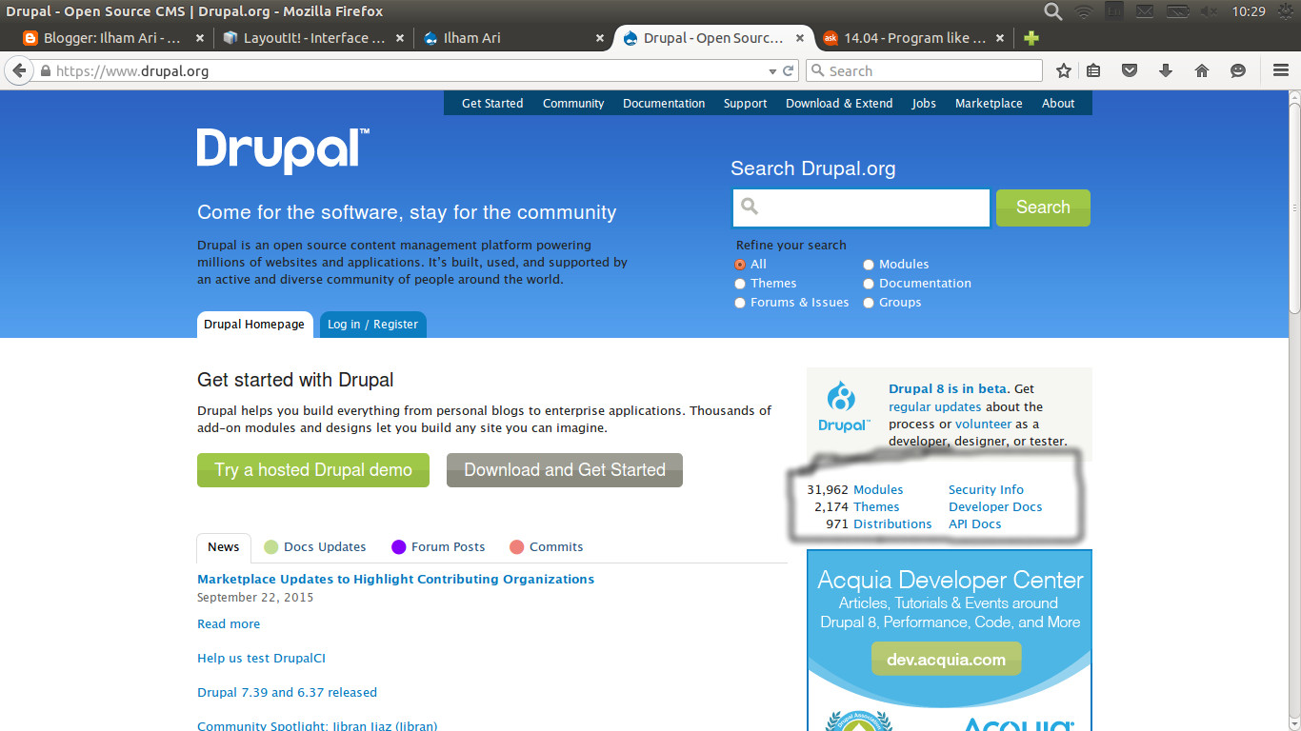The height and width of the screenshot is (731, 1301).
Task: Open the muted volume indicator
Action: (1210, 11)
